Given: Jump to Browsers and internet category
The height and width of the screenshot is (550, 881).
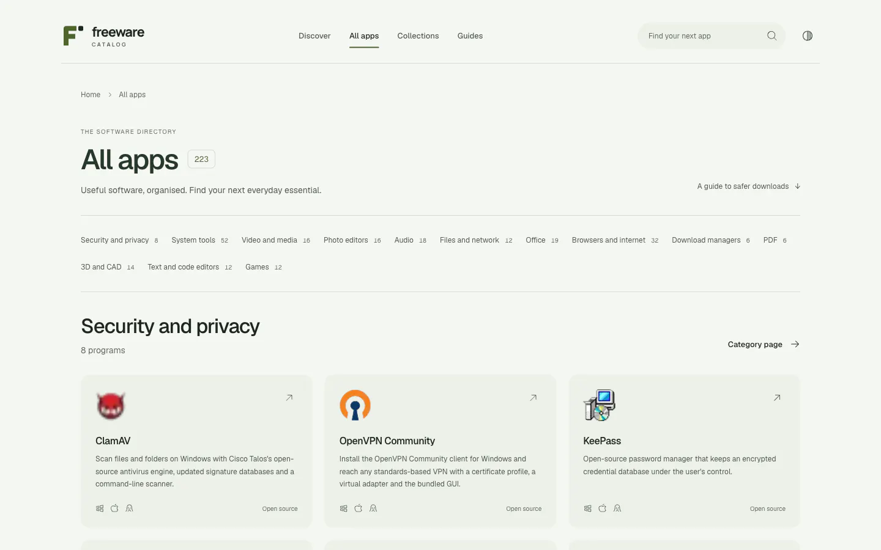Looking at the screenshot, I should click(615, 240).
